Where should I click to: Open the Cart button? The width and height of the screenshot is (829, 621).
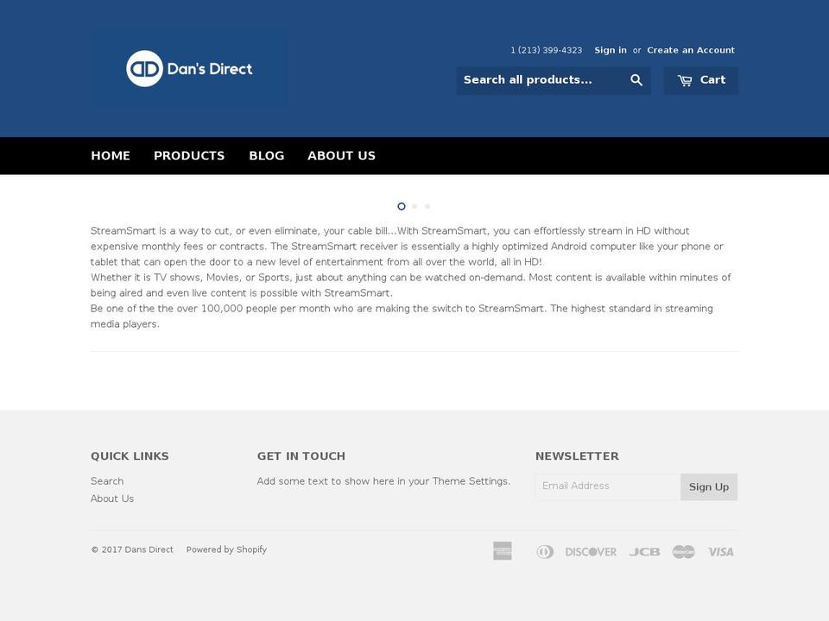pyautogui.click(x=701, y=80)
